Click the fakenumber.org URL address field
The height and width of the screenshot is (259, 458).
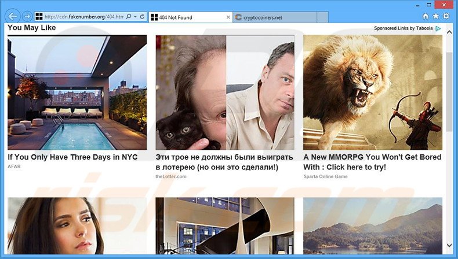(84, 17)
